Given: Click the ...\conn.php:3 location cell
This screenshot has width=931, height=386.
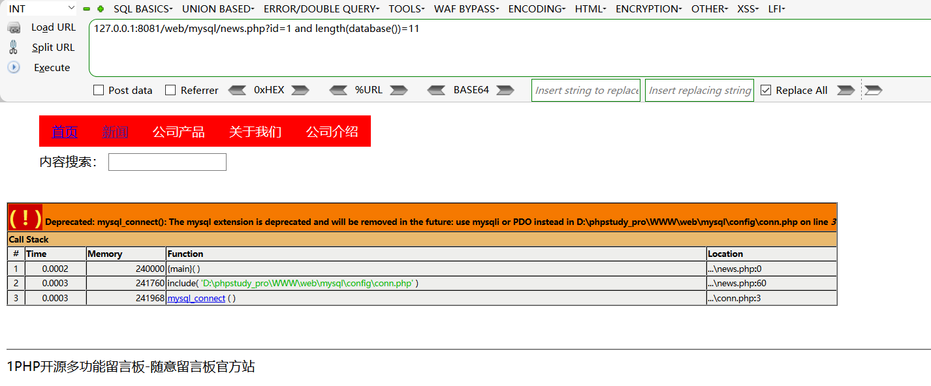Looking at the screenshot, I should pos(772,298).
